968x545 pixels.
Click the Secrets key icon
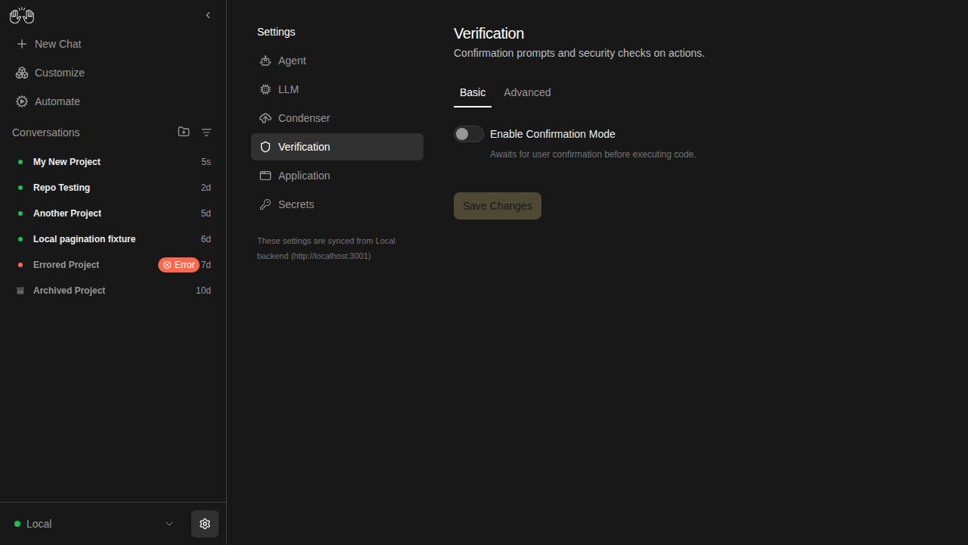(265, 204)
